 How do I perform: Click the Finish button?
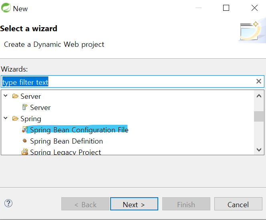186,204
